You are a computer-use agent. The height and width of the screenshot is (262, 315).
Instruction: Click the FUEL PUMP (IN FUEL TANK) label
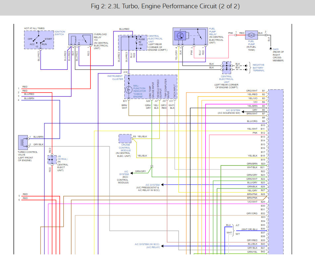tap(251, 46)
